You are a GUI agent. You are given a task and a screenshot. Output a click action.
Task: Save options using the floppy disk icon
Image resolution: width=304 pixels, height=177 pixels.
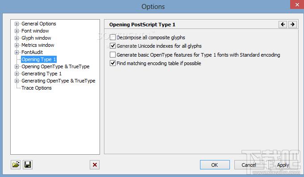coord(28,165)
